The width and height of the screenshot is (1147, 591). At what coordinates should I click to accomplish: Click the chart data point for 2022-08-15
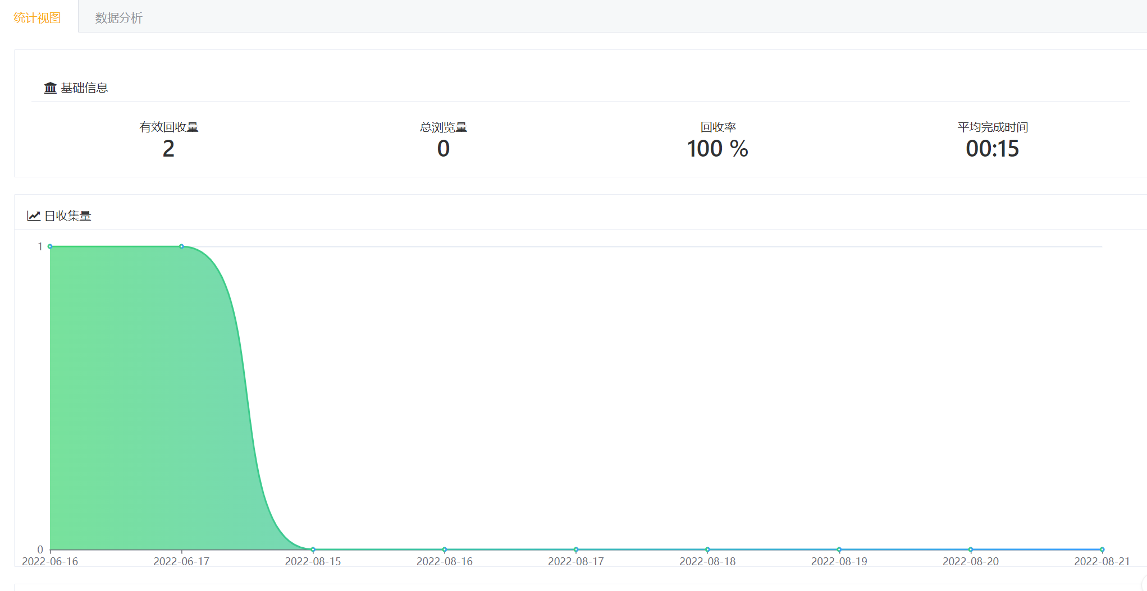click(313, 549)
